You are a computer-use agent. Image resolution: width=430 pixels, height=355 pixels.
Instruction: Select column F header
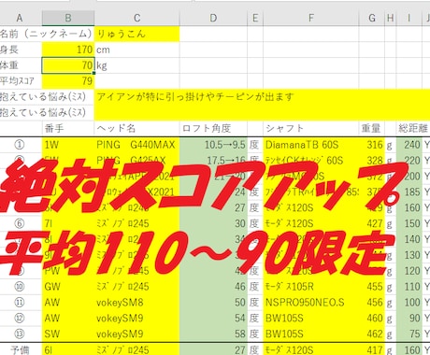point(311,18)
